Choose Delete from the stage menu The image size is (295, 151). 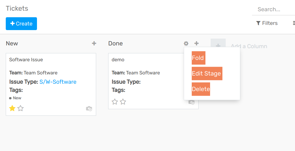(201, 89)
